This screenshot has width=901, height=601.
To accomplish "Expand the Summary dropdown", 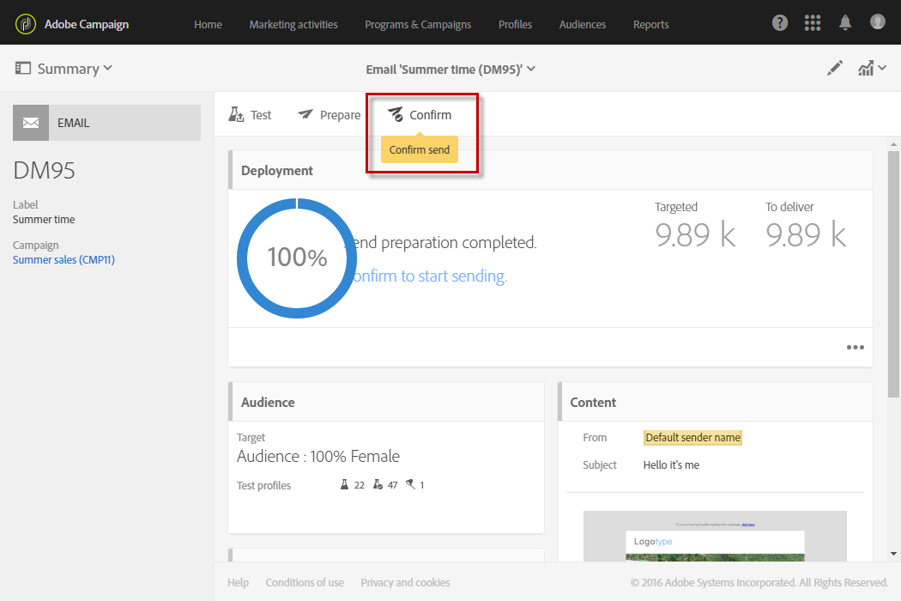I will (x=107, y=69).
